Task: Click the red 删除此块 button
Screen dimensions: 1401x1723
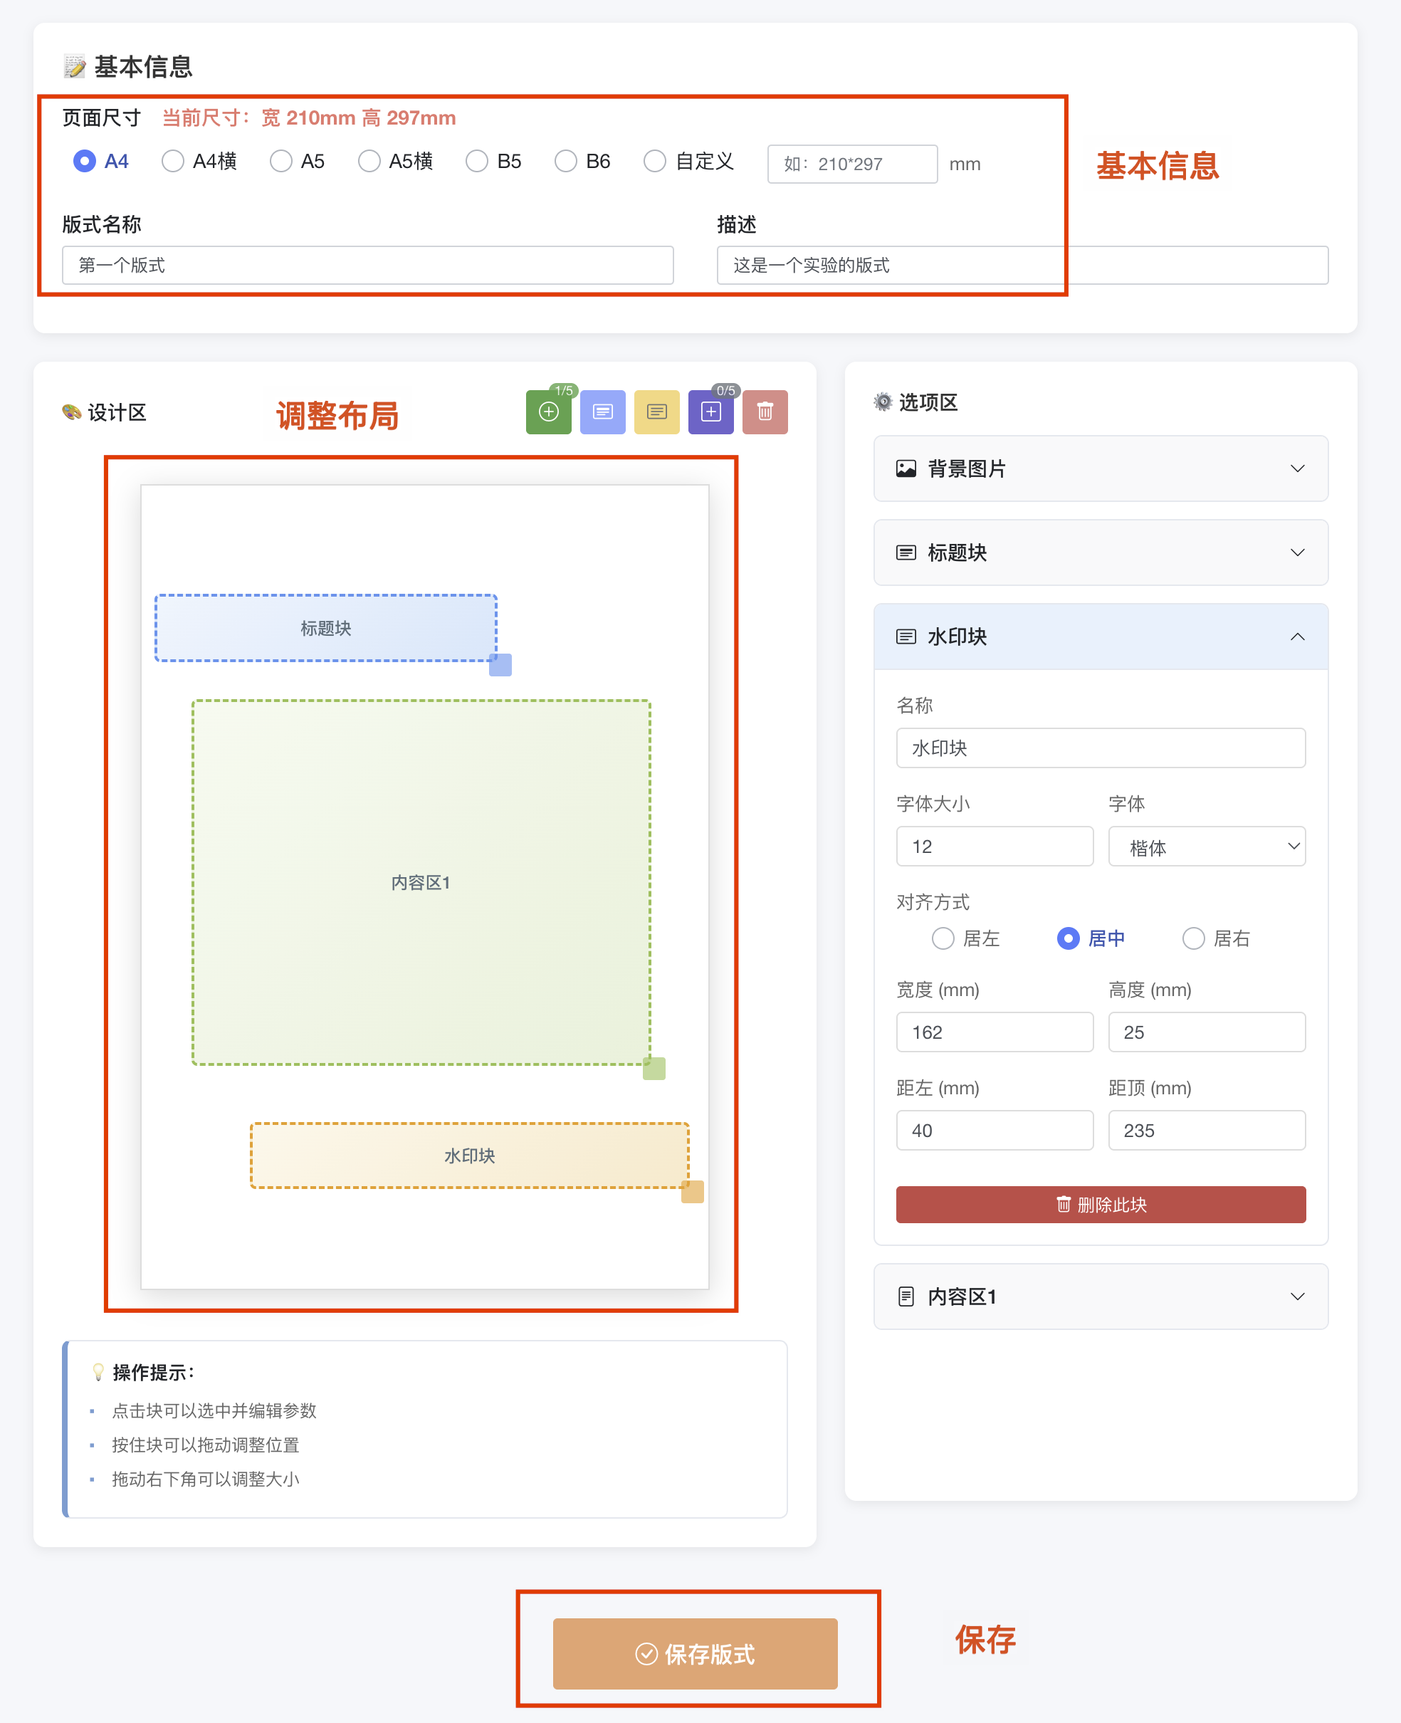Action: pyautogui.click(x=1100, y=1204)
